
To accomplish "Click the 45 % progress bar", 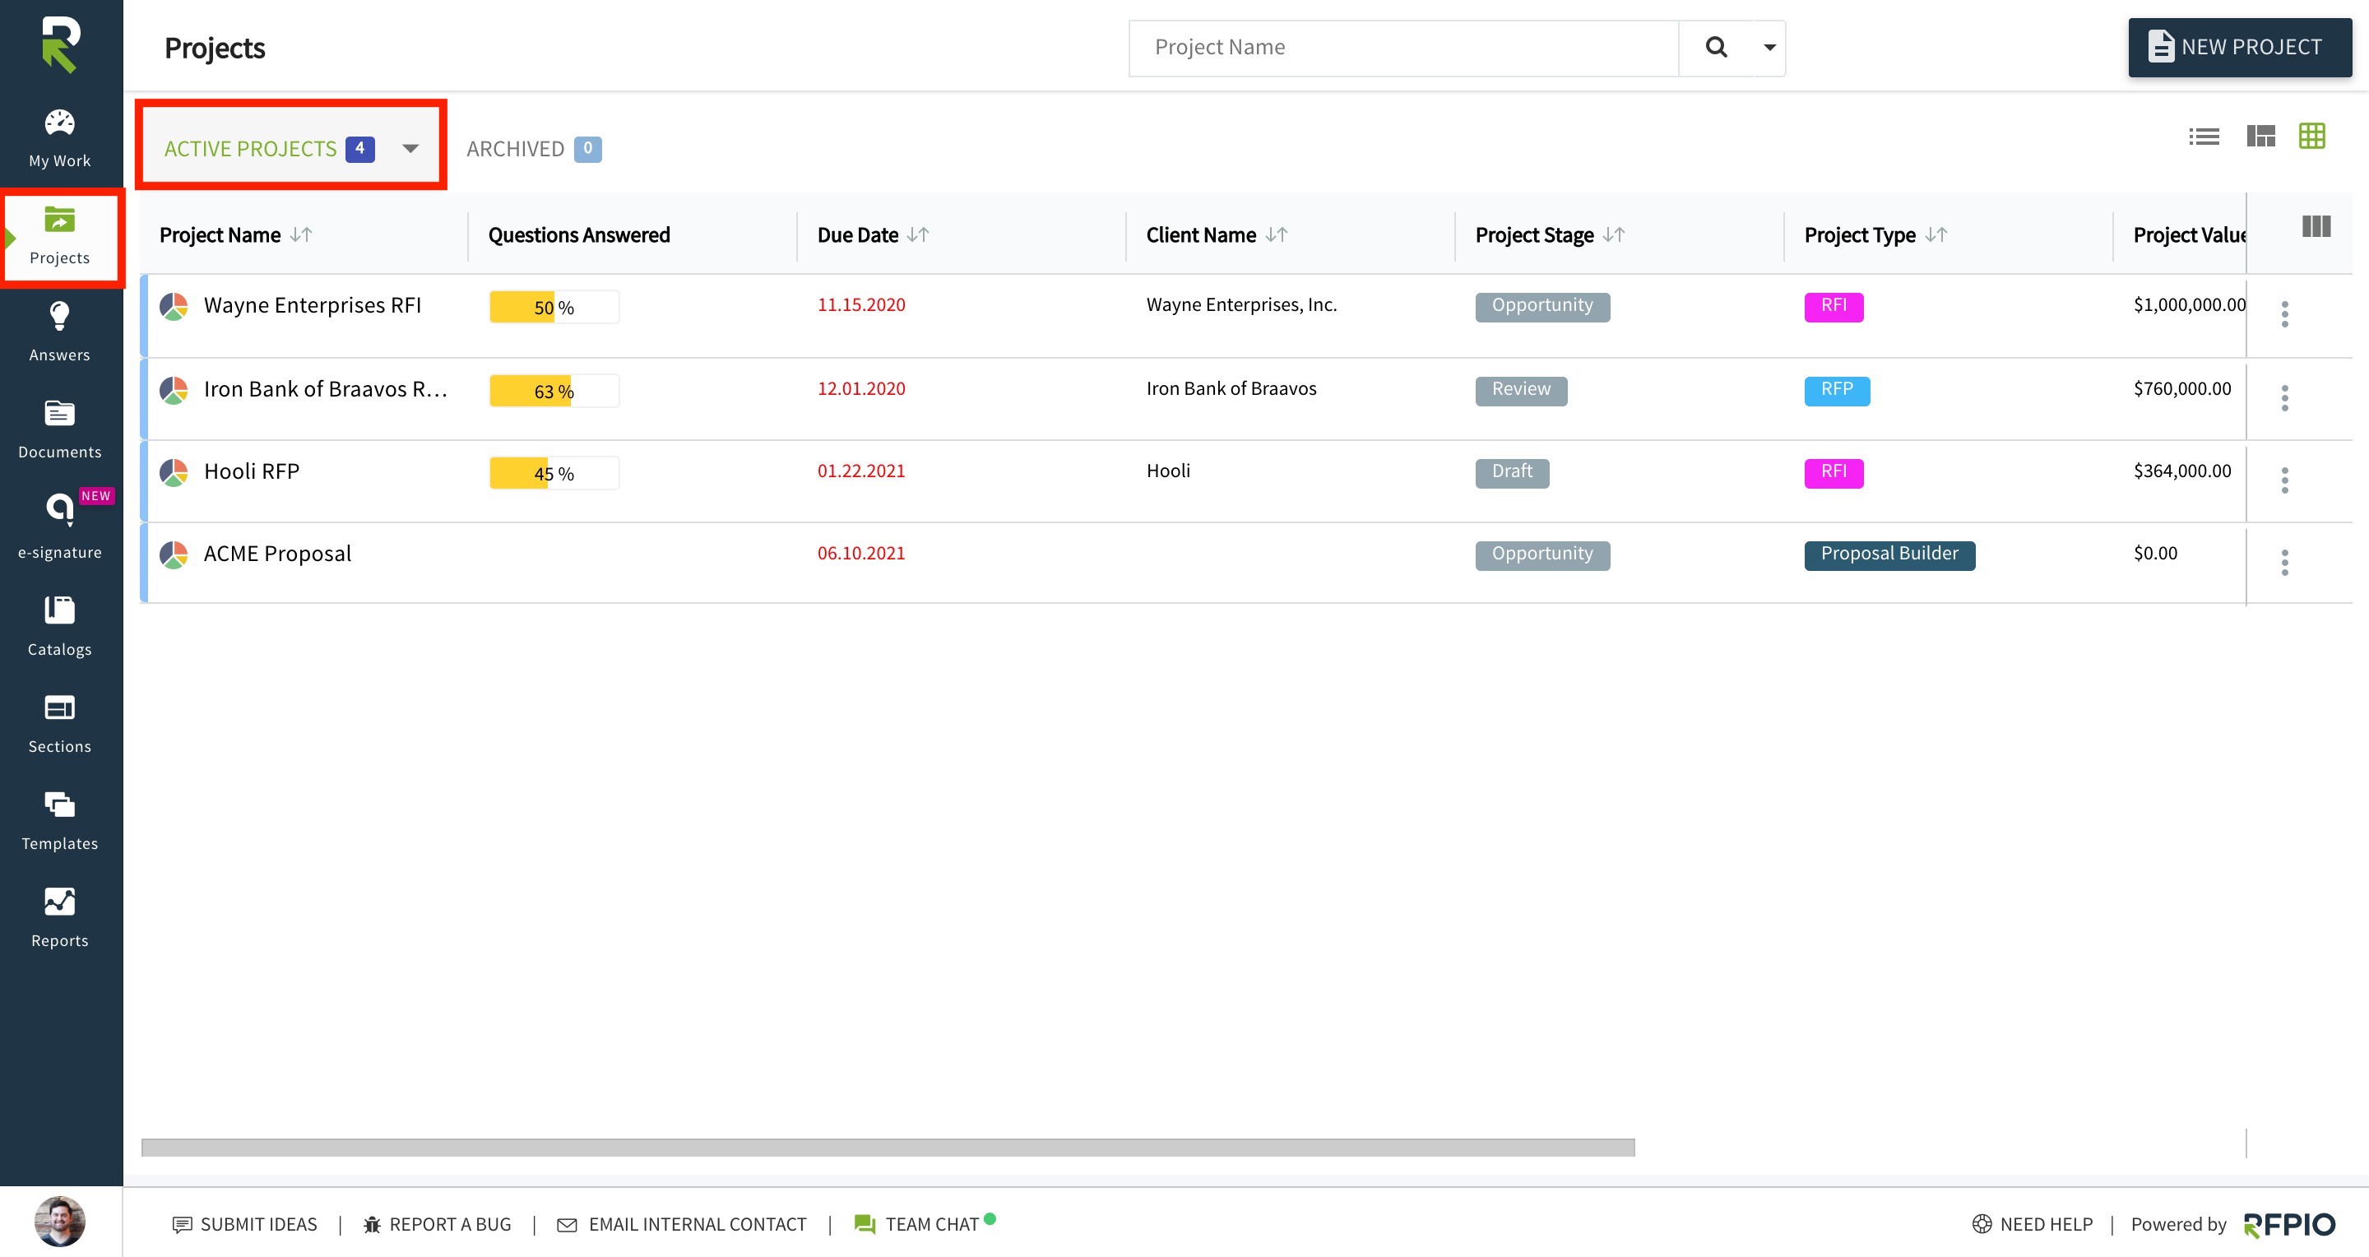I will click(554, 474).
